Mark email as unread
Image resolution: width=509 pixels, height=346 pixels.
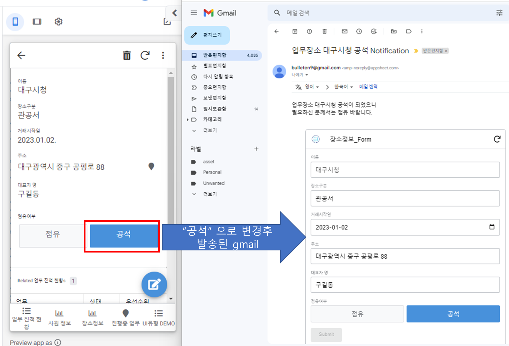pos(344,31)
